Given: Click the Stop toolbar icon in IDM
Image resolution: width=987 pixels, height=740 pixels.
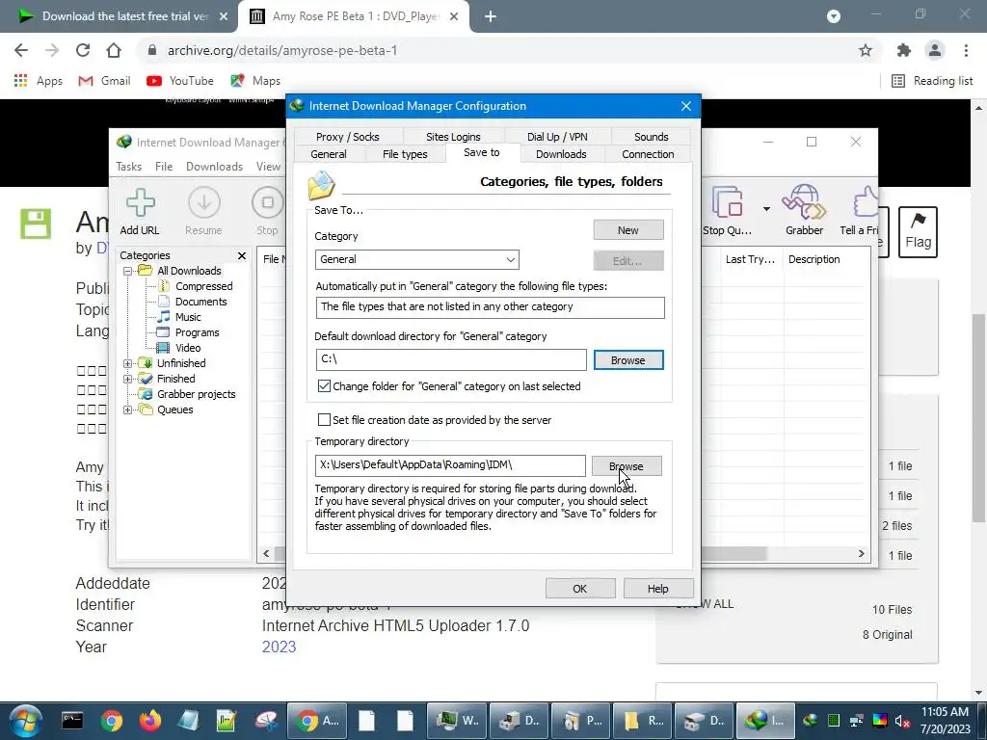Looking at the screenshot, I should click(267, 211).
